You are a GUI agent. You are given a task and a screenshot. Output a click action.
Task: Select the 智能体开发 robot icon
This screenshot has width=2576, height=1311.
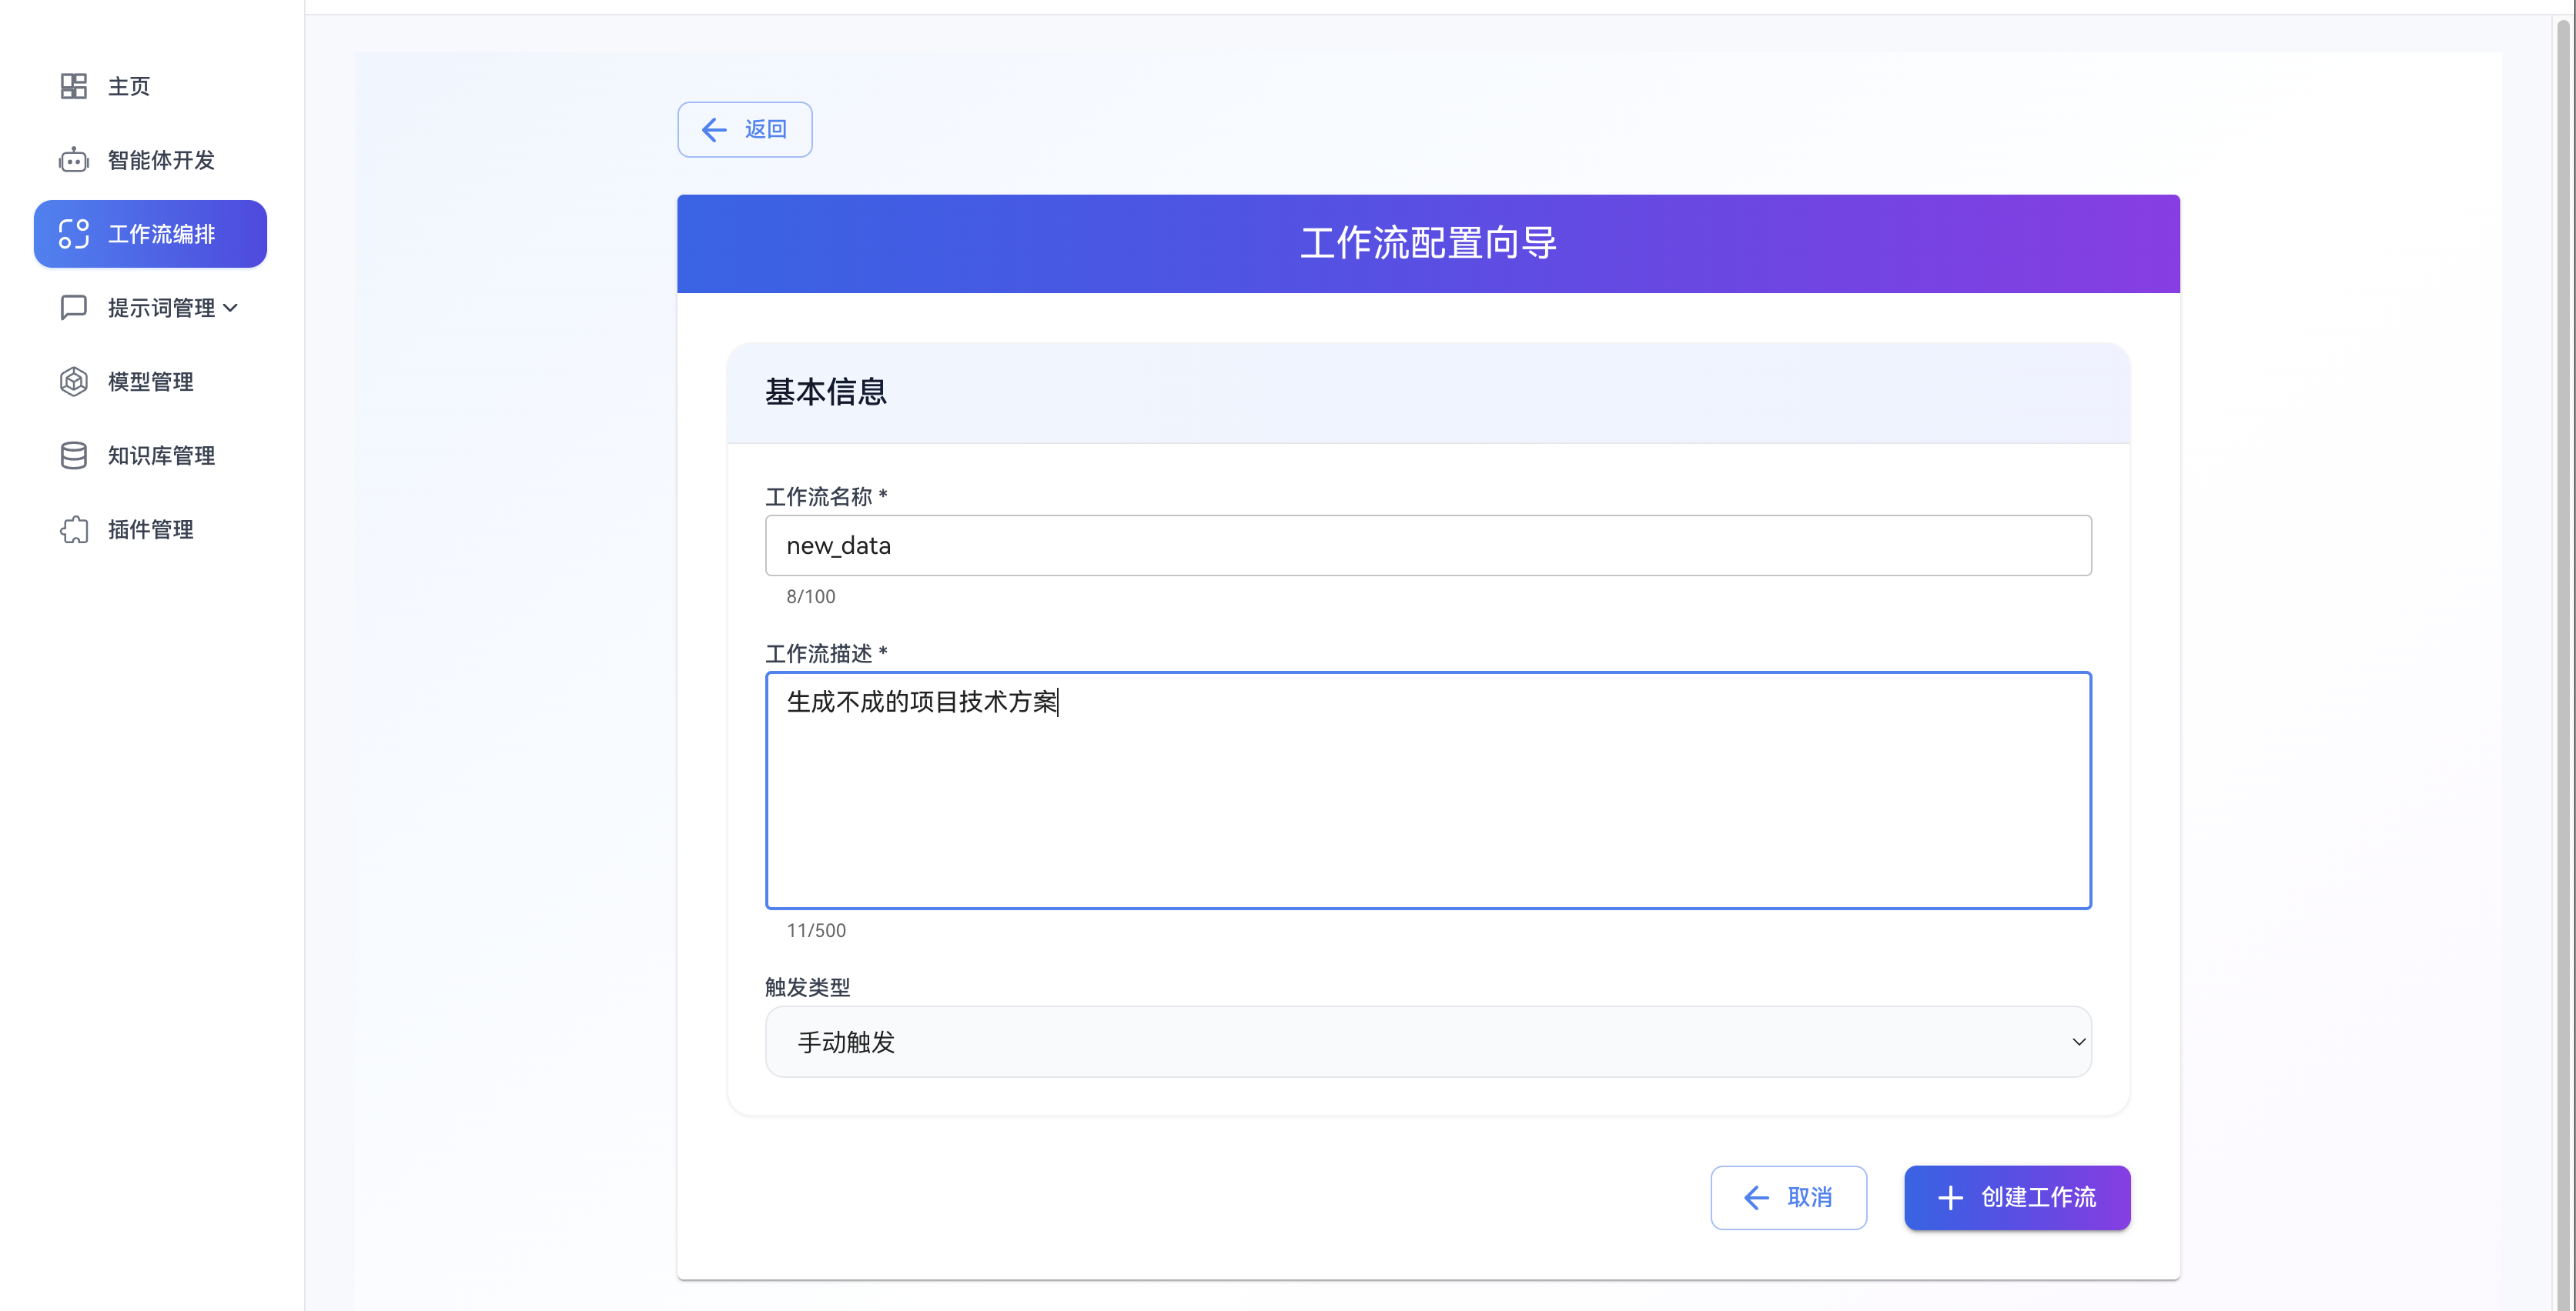[x=73, y=160]
